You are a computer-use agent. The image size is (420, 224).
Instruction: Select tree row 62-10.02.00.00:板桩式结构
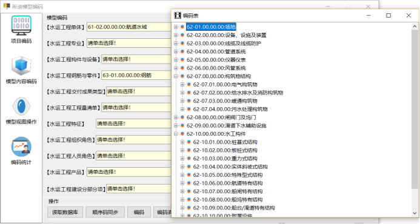coord(225,150)
